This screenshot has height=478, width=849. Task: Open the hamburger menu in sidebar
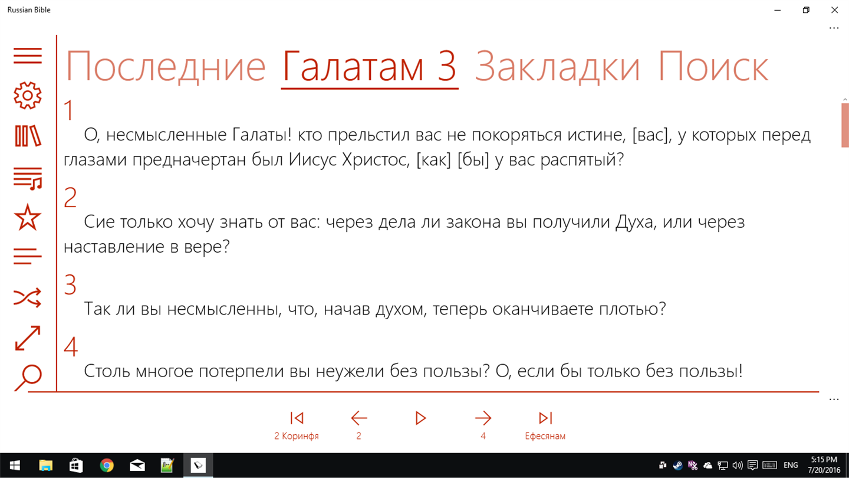click(x=28, y=55)
